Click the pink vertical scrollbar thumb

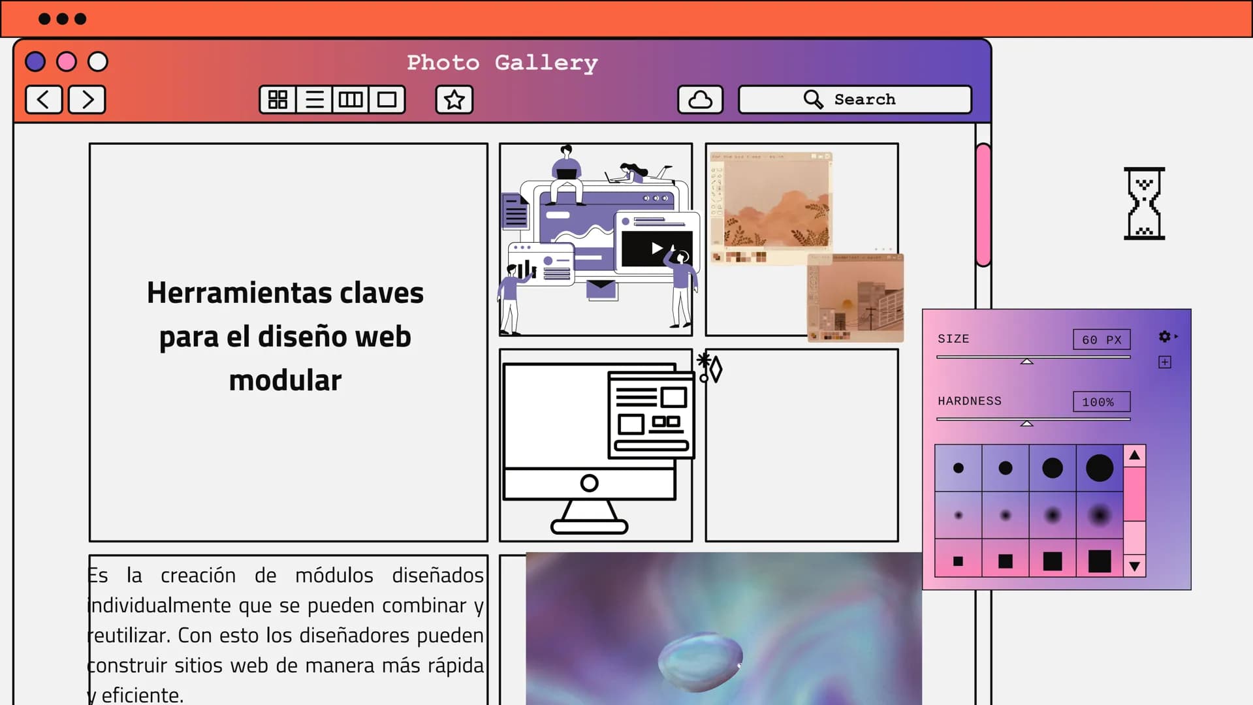[983, 204]
